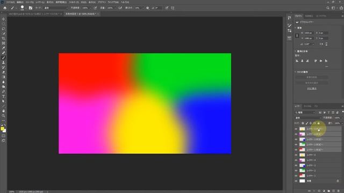Viewport: 344px width, 193px height.
Task: Select the Horizontal Type tool
Action: pos(3,96)
